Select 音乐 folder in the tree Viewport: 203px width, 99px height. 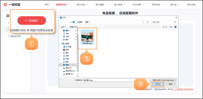click(x=66, y=62)
